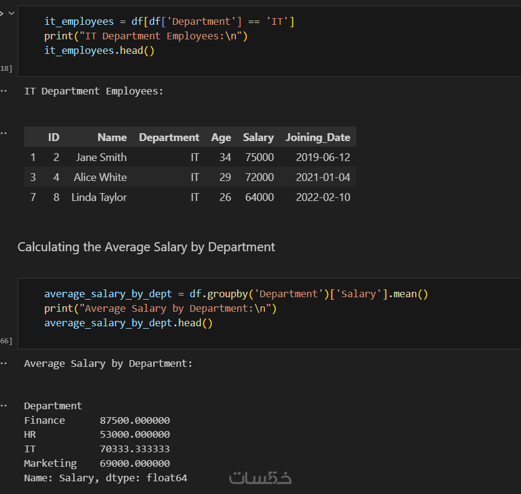Click the Joining_Date column header
Screen dimensions: 521x494
click(318, 137)
